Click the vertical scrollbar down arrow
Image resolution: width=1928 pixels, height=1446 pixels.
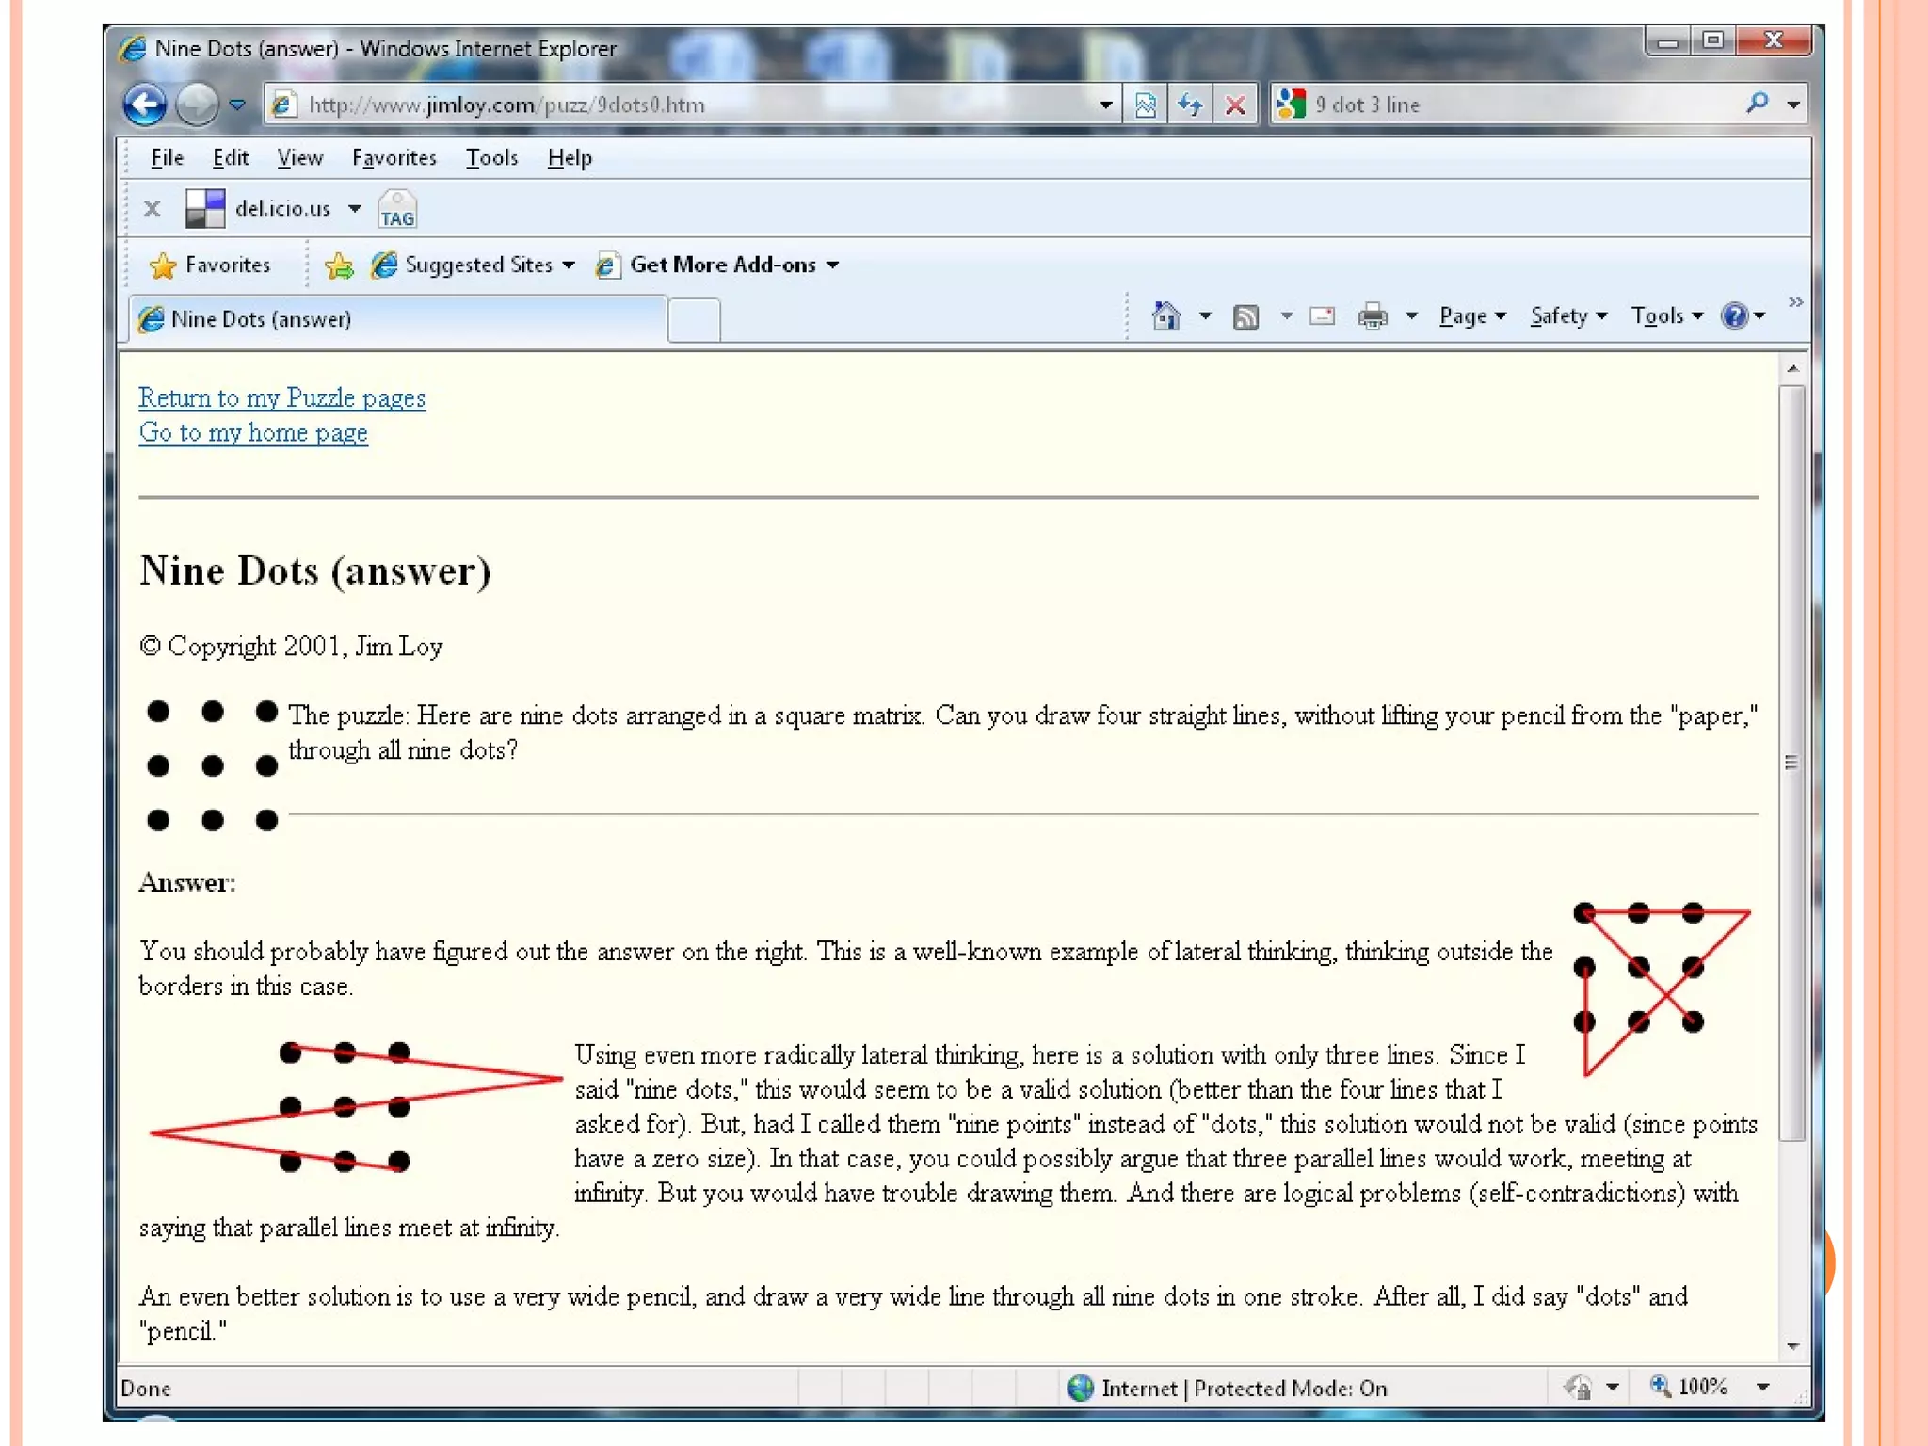pyautogui.click(x=1792, y=1346)
